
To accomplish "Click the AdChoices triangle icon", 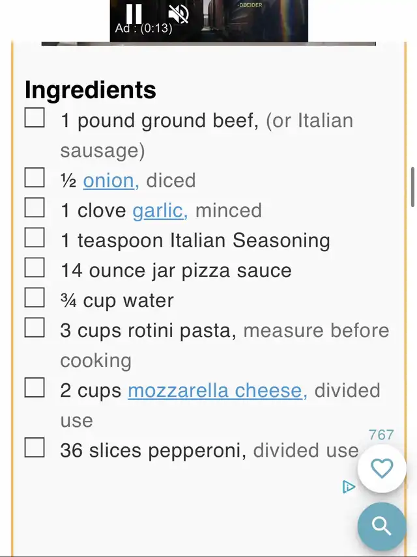I will coord(349,487).
